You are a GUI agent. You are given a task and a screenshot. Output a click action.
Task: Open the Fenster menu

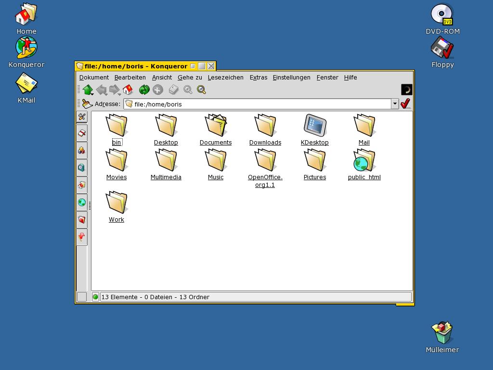point(327,78)
